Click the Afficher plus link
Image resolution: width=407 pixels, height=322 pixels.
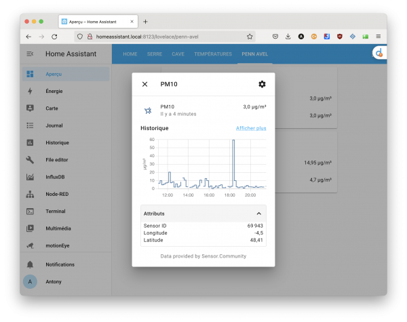click(250, 127)
